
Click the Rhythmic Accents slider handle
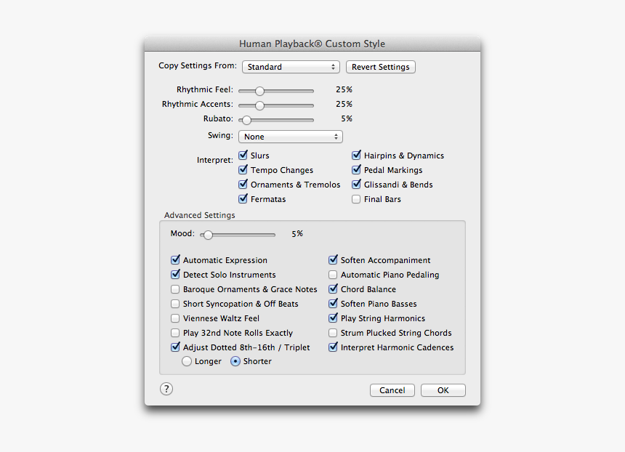pos(259,105)
